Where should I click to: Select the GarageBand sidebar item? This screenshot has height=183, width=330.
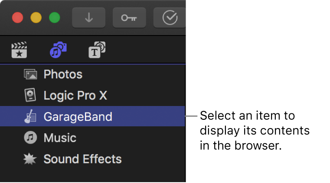click(78, 116)
